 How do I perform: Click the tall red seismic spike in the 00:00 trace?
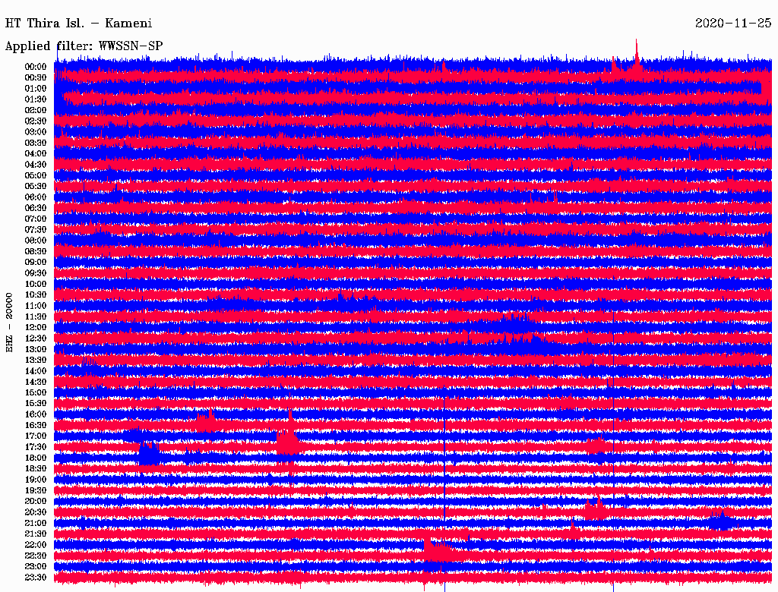pyautogui.click(x=637, y=57)
